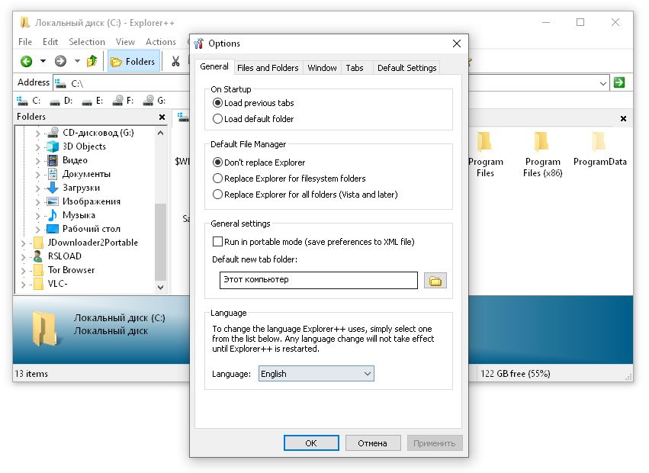Viewport: 649px width, 473px height.
Task: Click folder tree scrollbar down arrow
Action: click(x=161, y=287)
